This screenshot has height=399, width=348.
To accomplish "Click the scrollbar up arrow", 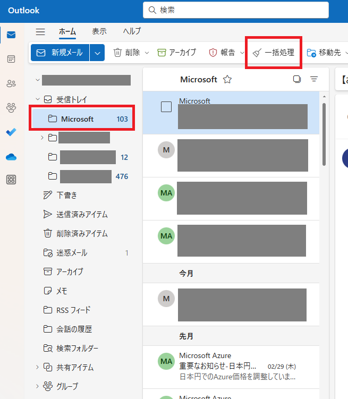I will coord(324,97).
